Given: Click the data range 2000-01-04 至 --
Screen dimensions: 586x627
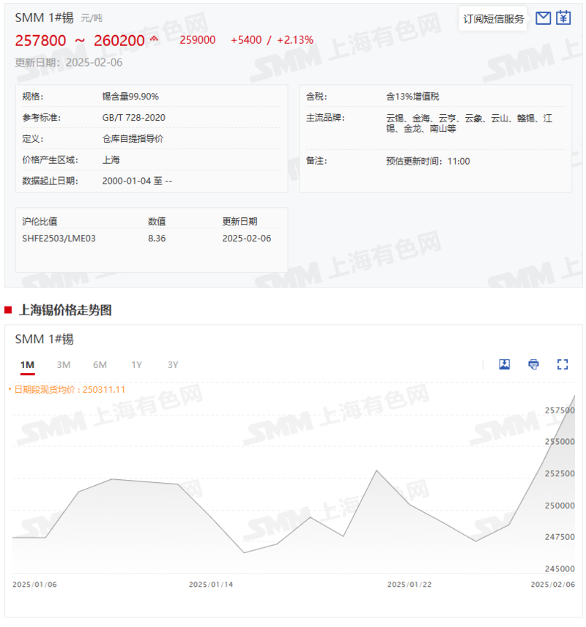Looking at the screenshot, I should [x=137, y=181].
